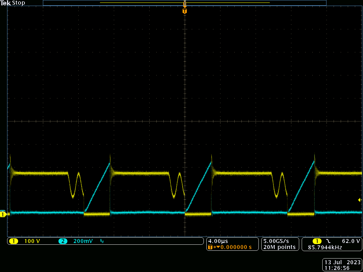Click the 85.7944kHz trigger frequency readout
363x272 pixels.
(325, 247)
